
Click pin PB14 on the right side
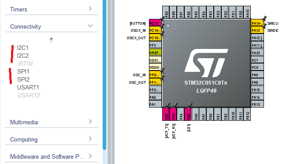257,97
